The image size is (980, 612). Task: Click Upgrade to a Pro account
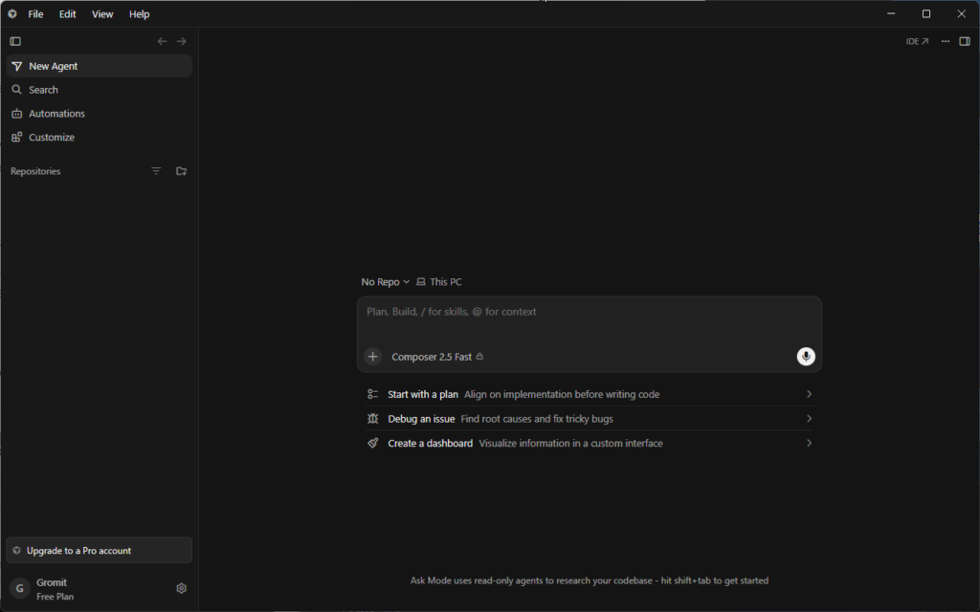(99, 550)
